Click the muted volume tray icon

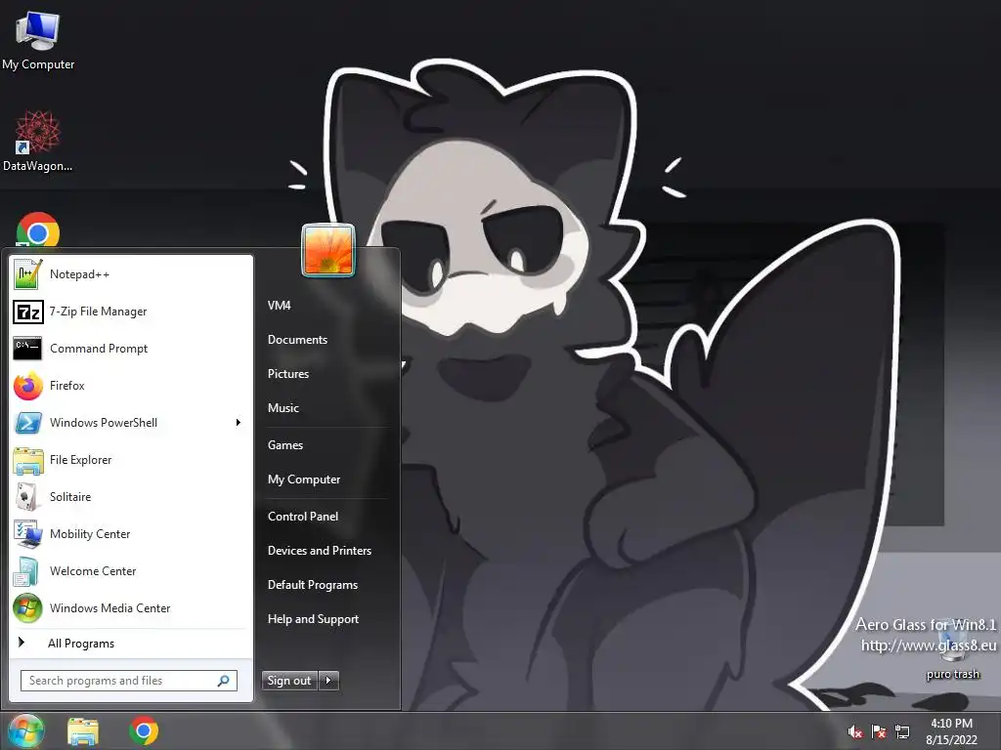(x=855, y=732)
